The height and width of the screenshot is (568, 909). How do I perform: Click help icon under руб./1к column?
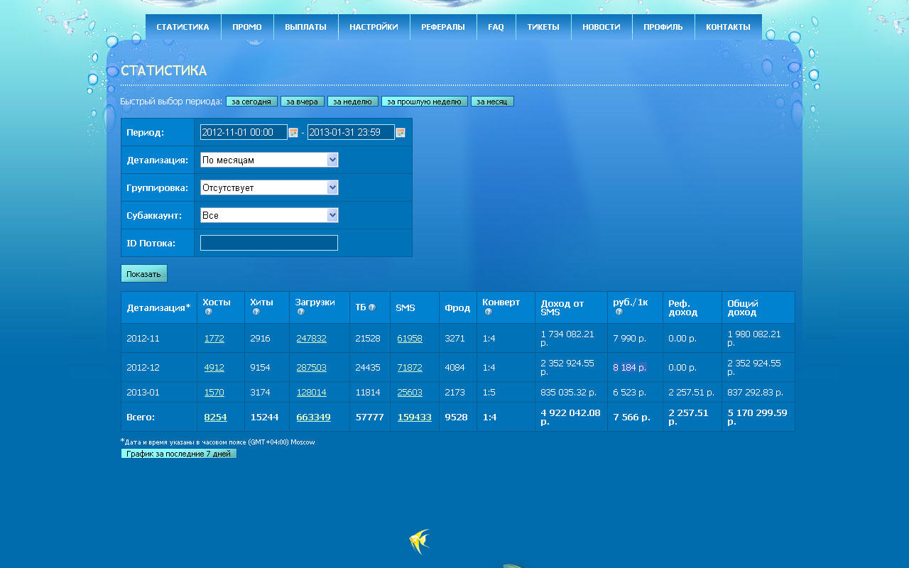[x=619, y=312]
